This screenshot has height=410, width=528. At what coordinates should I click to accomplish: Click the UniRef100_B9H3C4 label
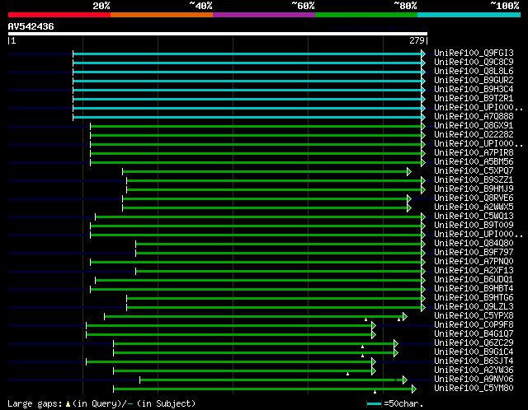tap(474, 90)
